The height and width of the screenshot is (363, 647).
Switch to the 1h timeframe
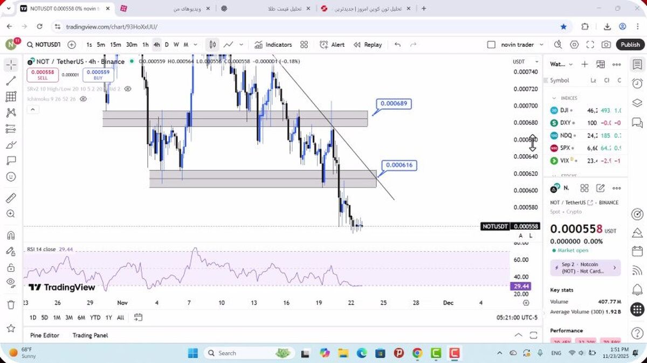pyautogui.click(x=145, y=45)
